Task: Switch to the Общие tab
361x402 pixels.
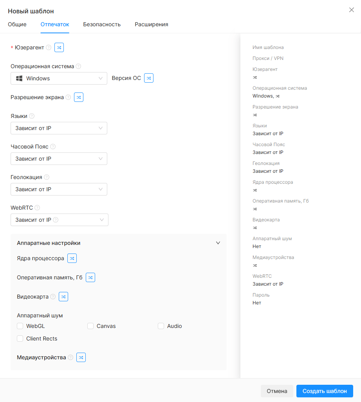Action: [x=17, y=24]
